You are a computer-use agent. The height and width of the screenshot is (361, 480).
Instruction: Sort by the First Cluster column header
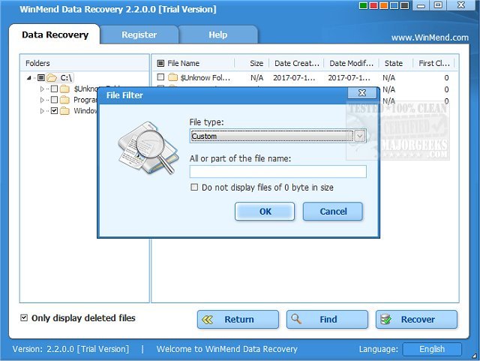point(433,63)
